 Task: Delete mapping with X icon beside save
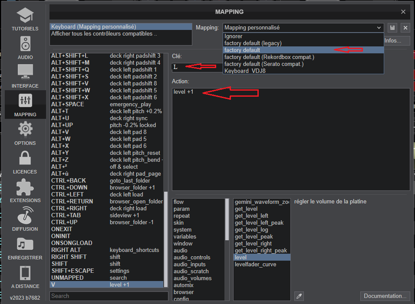coord(405,28)
